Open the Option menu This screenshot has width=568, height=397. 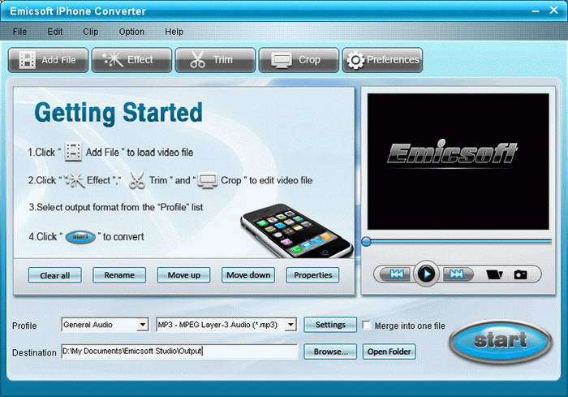point(131,32)
